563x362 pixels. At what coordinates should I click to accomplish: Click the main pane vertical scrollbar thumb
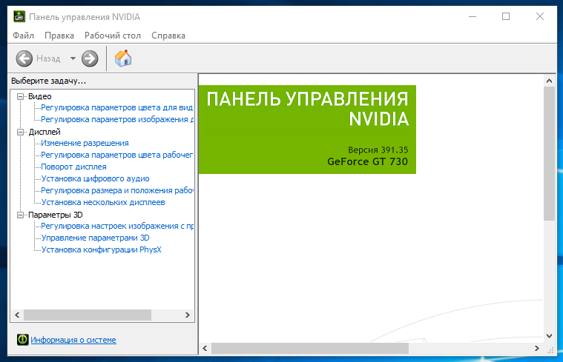tap(550, 154)
